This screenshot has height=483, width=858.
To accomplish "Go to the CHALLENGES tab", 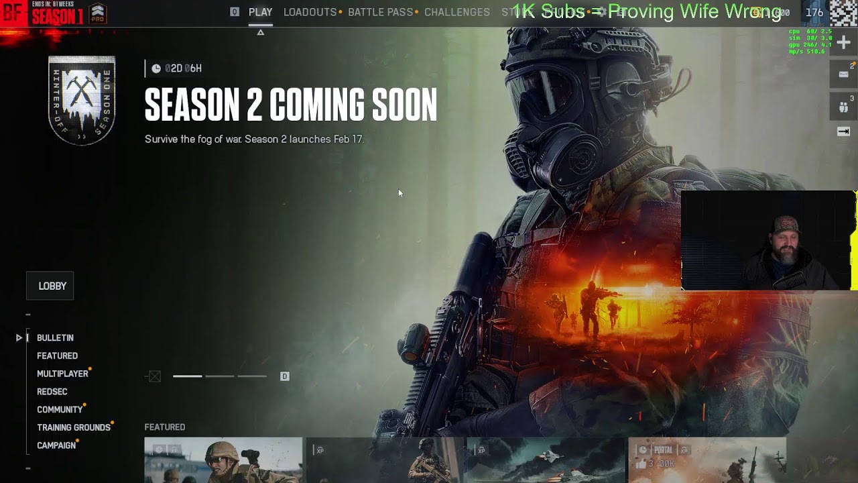I will point(457,12).
